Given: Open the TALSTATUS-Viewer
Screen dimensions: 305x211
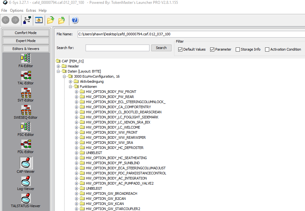Looking at the screenshot, I should (26, 200).
